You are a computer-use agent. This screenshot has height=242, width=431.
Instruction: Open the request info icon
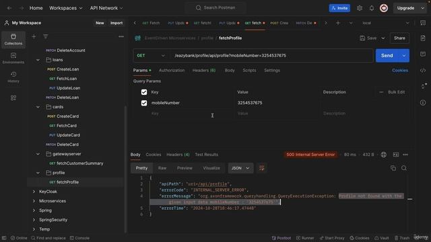[x=423, y=103]
